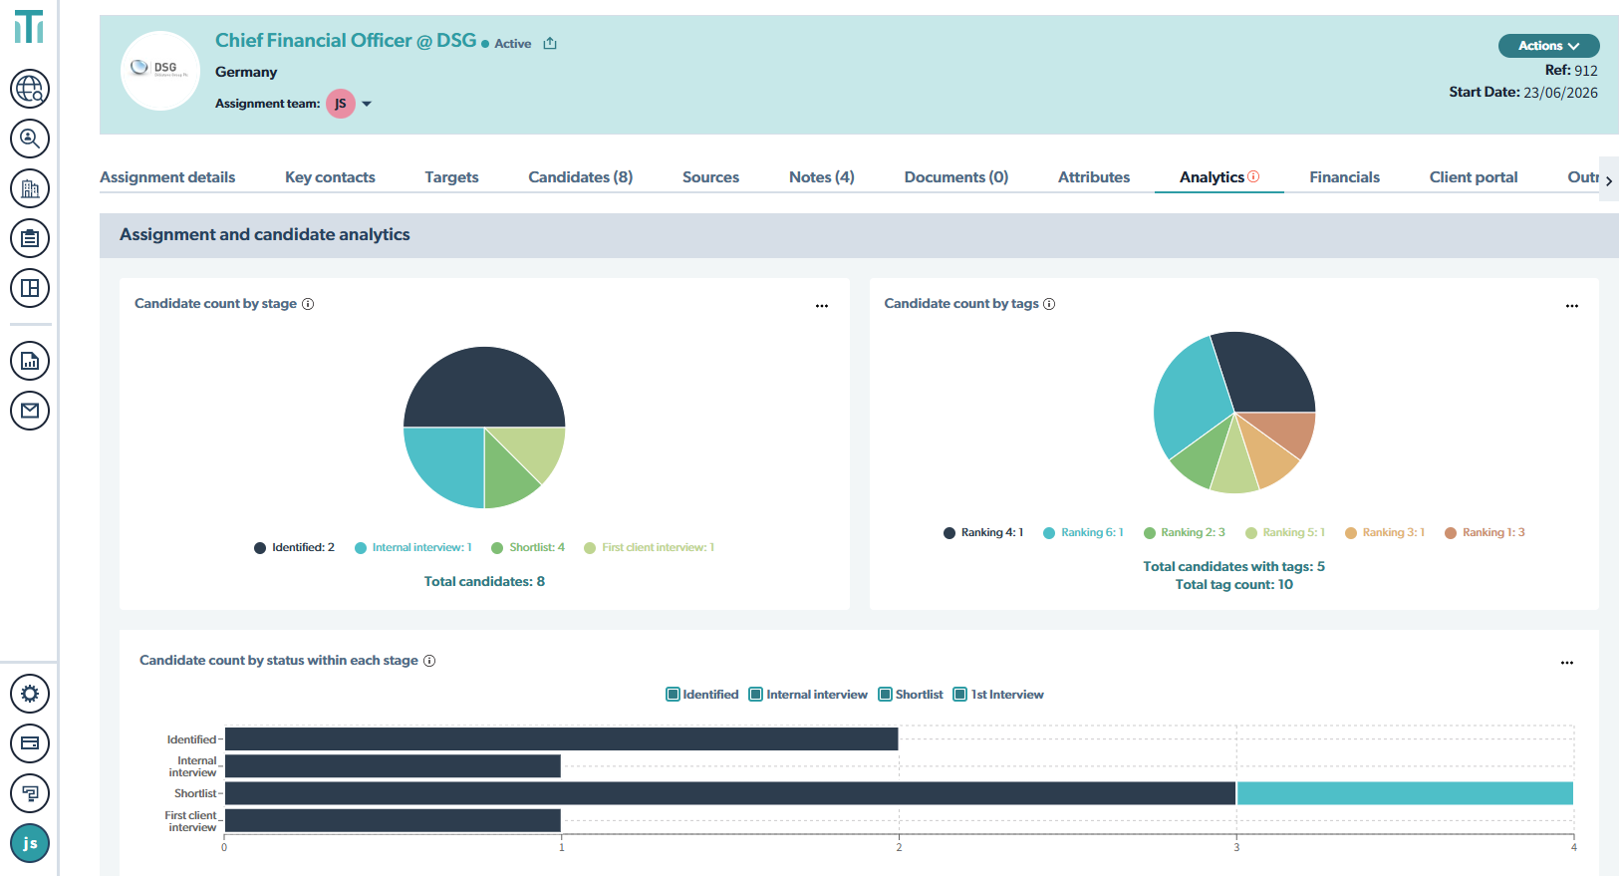Click the DSG company logo thumbnail
The image size is (1623, 876).
pos(160,71)
